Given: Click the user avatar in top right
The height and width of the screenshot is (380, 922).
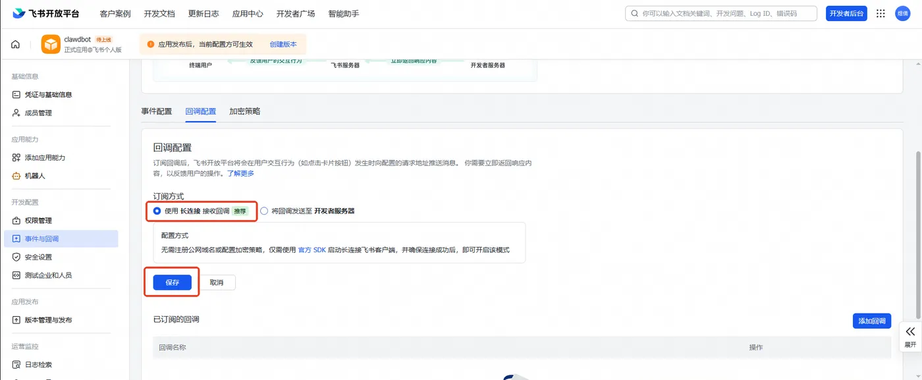Looking at the screenshot, I should point(902,13).
